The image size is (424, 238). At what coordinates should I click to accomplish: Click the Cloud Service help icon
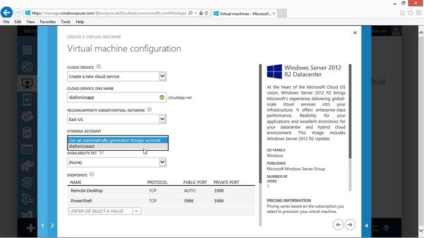tap(99, 67)
